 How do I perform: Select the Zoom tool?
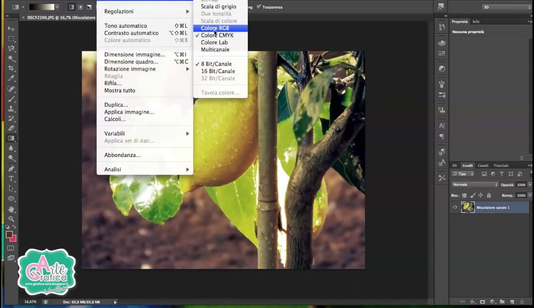coord(11,219)
